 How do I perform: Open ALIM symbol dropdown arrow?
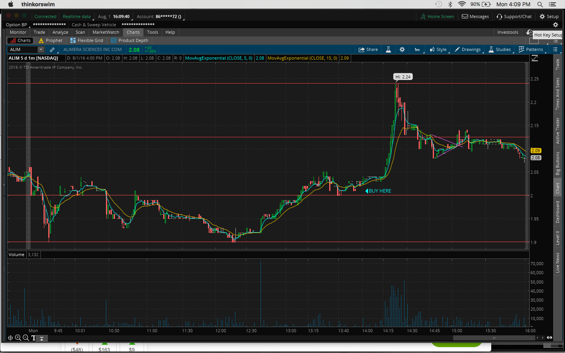(41, 49)
